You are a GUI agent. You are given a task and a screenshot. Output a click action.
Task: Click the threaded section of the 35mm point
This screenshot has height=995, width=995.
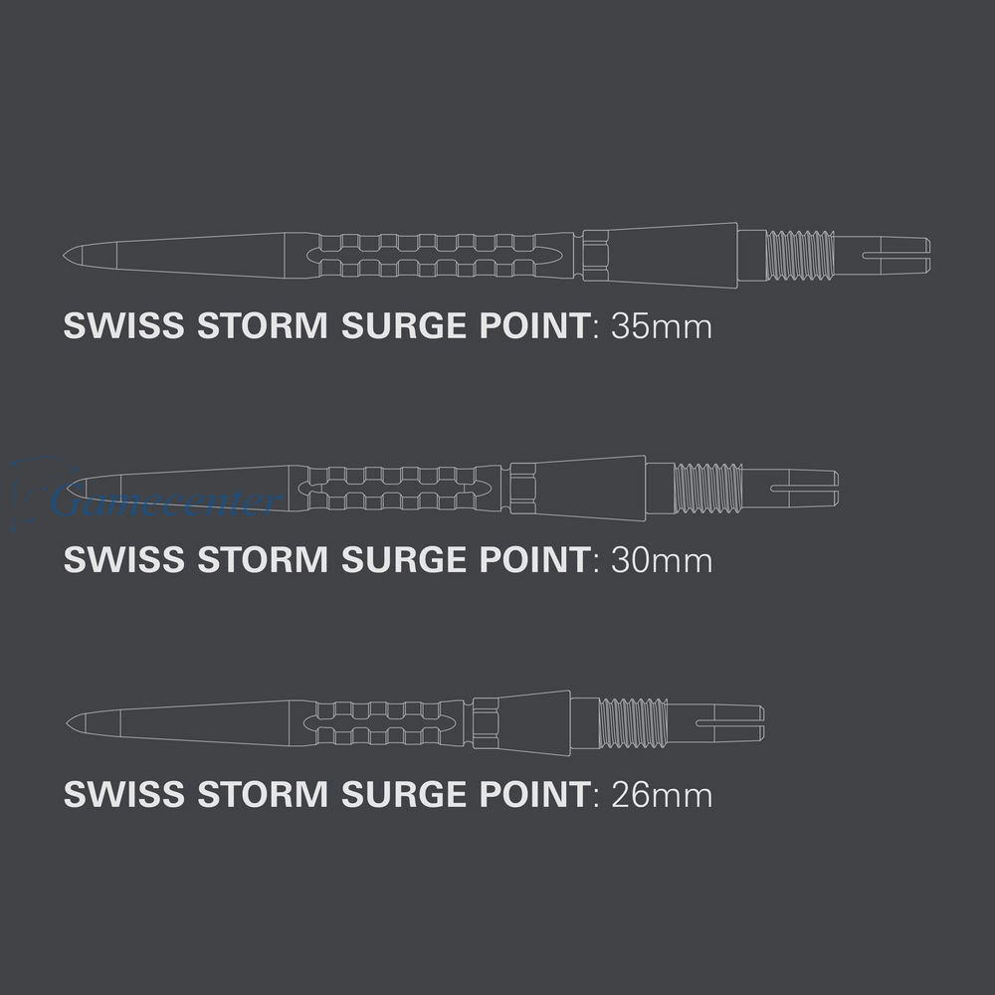[x=799, y=255]
